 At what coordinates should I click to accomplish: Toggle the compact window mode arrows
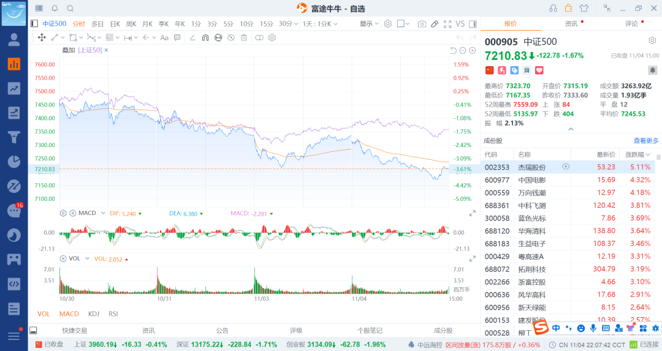pos(607,8)
